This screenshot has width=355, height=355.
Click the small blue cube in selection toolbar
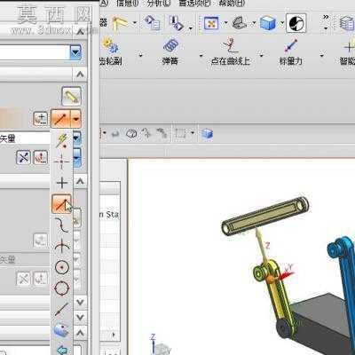tap(207, 134)
